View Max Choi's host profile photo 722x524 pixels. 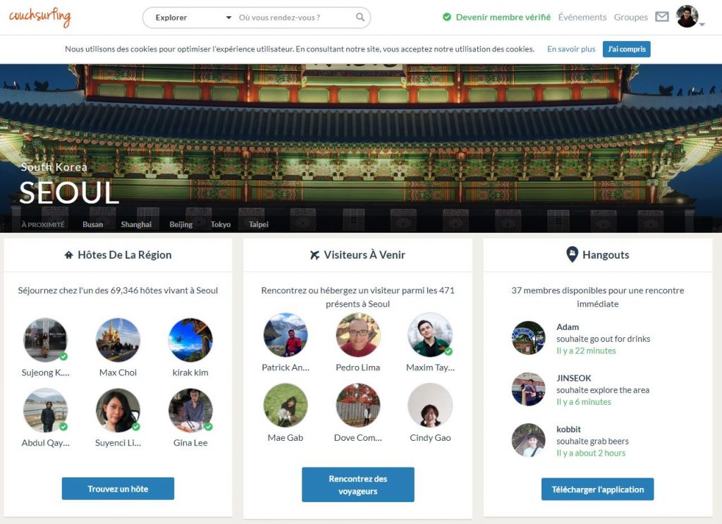(x=118, y=340)
